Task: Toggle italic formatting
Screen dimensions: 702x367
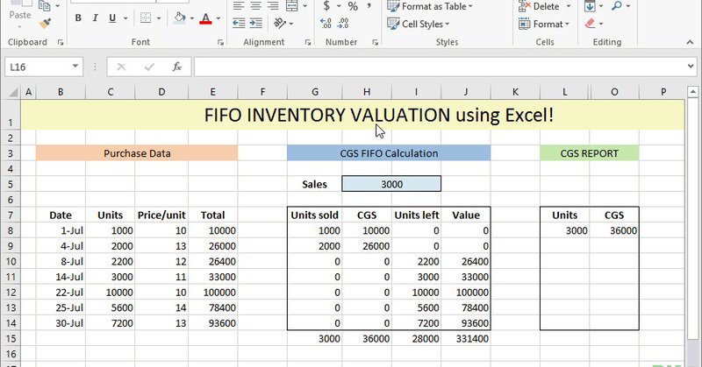Action: tap(95, 18)
